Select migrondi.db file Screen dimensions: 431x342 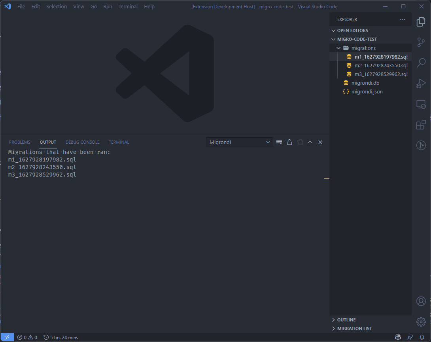tap(371, 83)
